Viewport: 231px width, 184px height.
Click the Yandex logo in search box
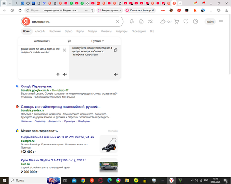pyautogui.click(x=26, y=22)
